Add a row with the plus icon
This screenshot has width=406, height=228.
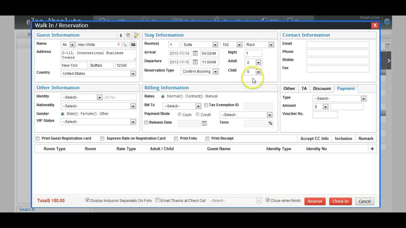372,149
